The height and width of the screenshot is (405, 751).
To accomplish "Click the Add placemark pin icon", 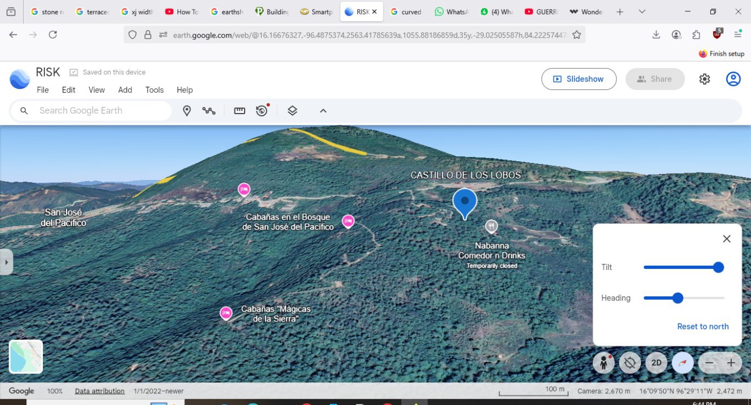I will (187, 111).
